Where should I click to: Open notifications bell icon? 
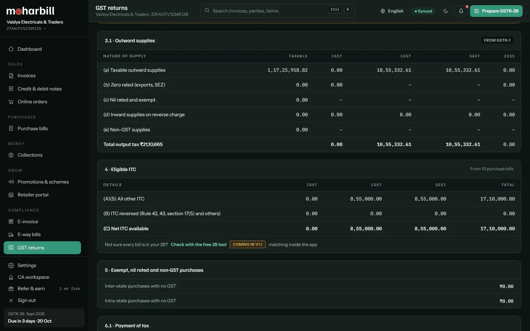click(x=461, y=11)
